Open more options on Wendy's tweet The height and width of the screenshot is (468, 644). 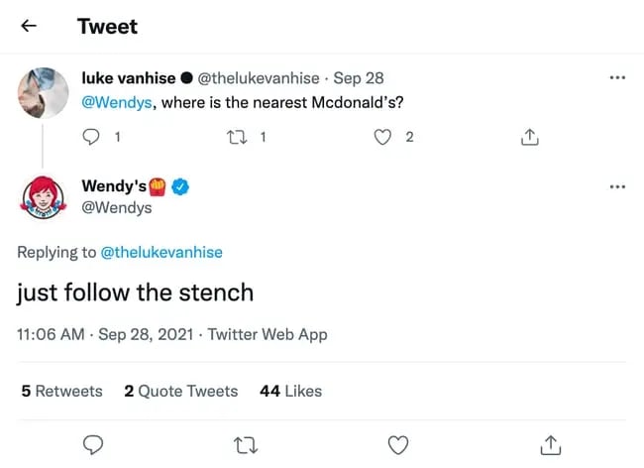click(x=618, y=186)
